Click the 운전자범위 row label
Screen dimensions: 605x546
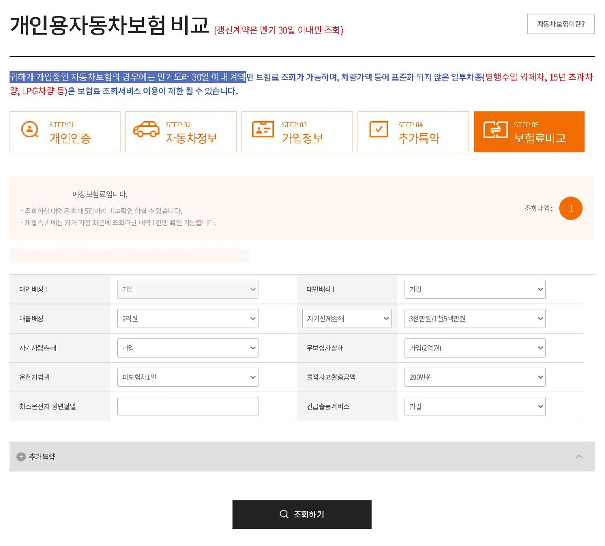34,377
